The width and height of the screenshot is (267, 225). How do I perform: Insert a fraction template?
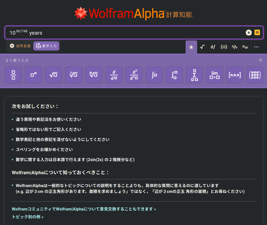point(13,75)
